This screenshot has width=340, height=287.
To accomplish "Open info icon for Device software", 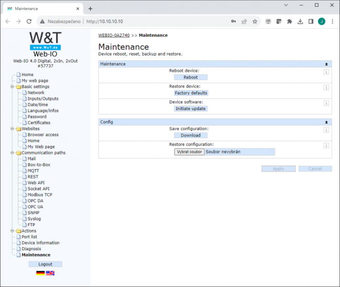I will pyautogui.click(x=326, y=103).
